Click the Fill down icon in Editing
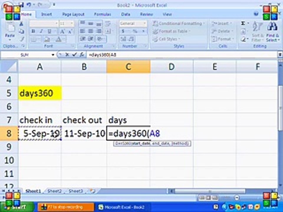The width and height of the screenshot is (283, 212). 243,32
